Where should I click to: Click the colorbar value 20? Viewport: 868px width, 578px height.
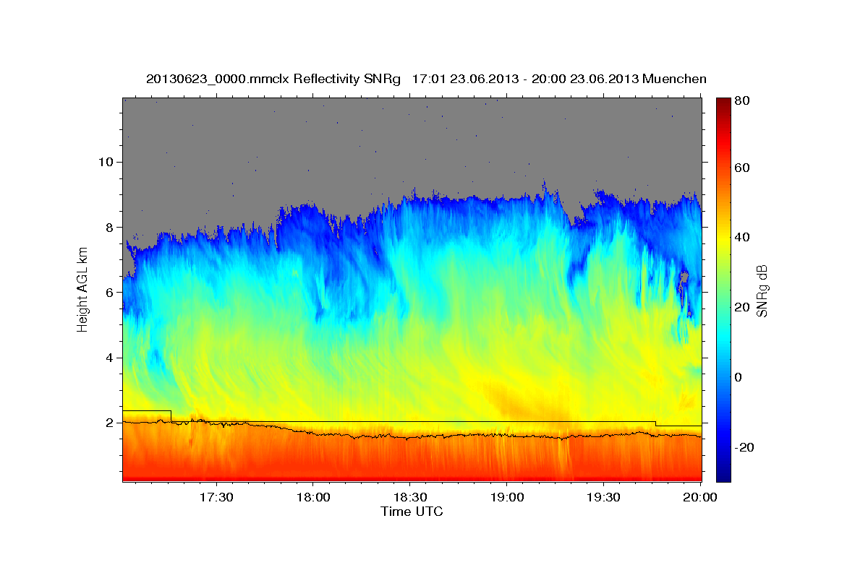[743, 307]
